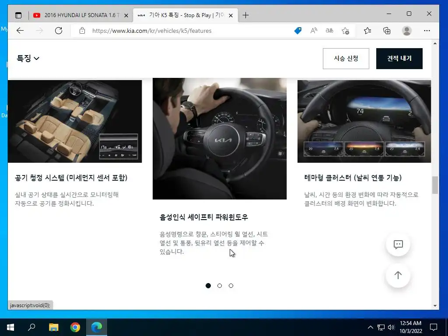The height and width of the screenshot is (336, 448).
Task: Open the chat support floating button
Action: pos(398,244)
